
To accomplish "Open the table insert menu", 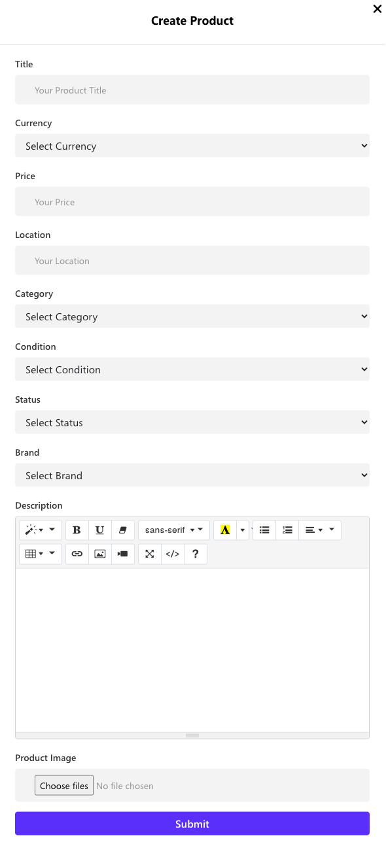I will pyautogui.click(x=41, y=554).
